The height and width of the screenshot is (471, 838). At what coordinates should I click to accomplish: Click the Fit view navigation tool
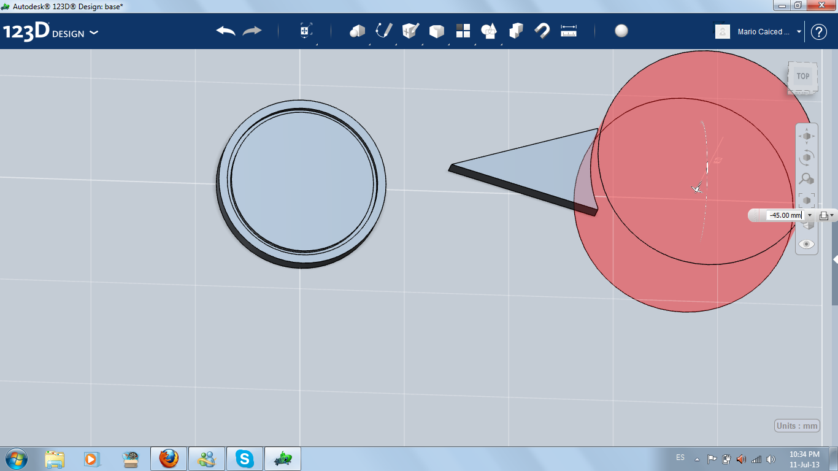click(x=807, y=200)
